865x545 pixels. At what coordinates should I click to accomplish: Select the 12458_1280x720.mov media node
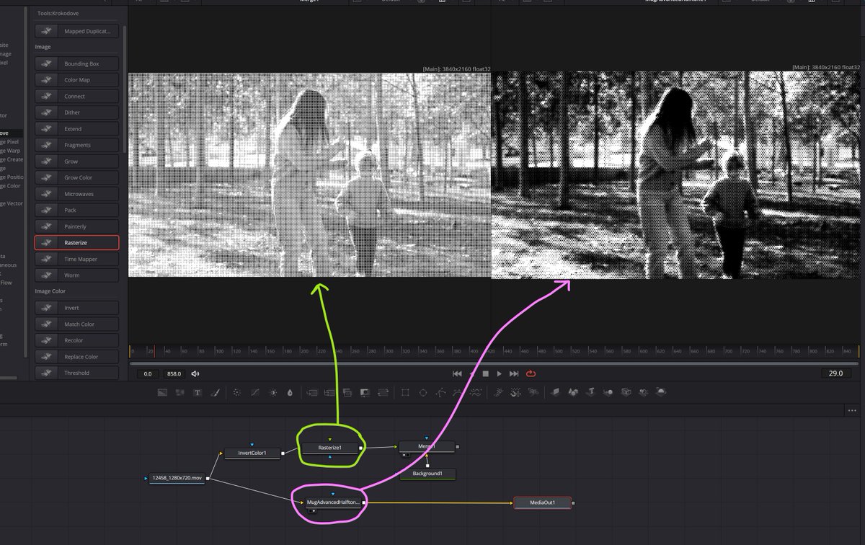[x=177, y=478]
